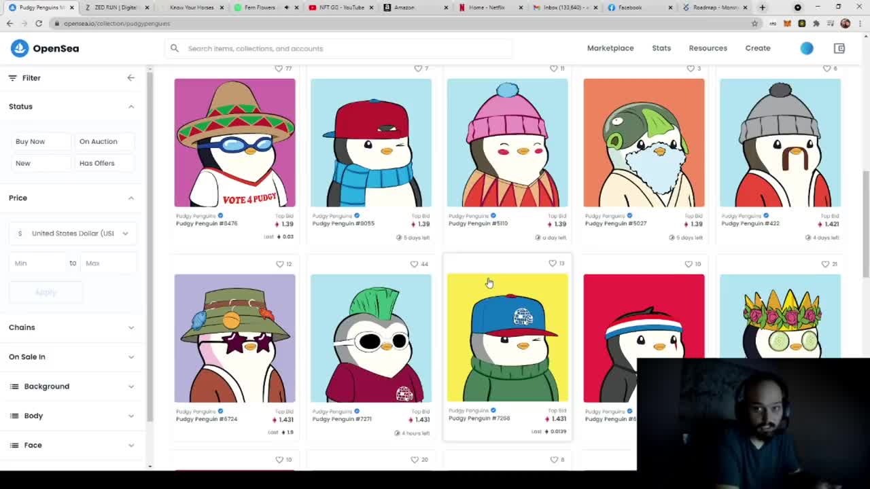870x489 pixels.
Task: Open the wallet icon in header
Action: click(x=839, y=48)
